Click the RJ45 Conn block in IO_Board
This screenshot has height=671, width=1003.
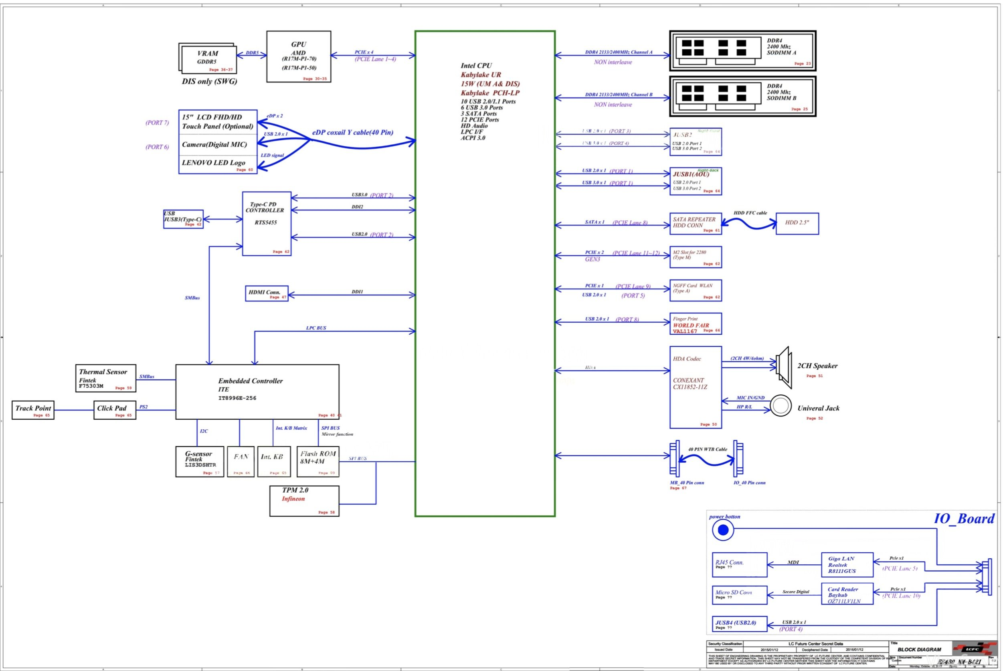[x=740, y=564]
